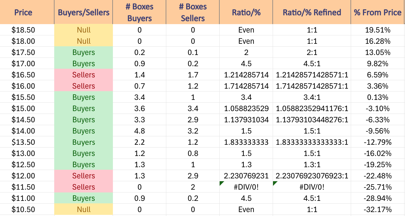Select the -6.33% cell

coord(378,120)
